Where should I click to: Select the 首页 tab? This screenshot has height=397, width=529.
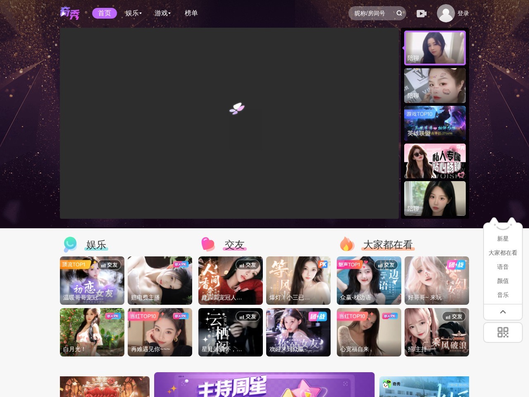pyautogui.click(x=105, y=13)
